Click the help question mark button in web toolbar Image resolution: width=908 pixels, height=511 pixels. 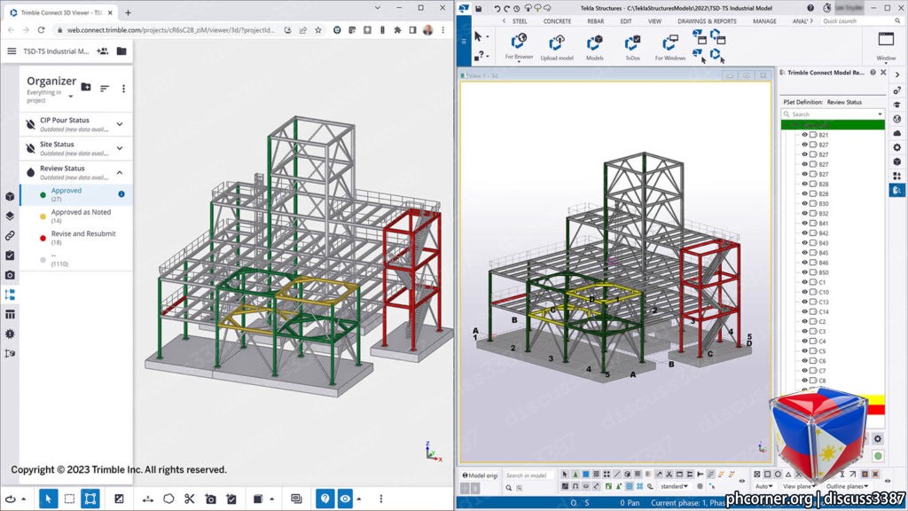click(x=325, y=499)
